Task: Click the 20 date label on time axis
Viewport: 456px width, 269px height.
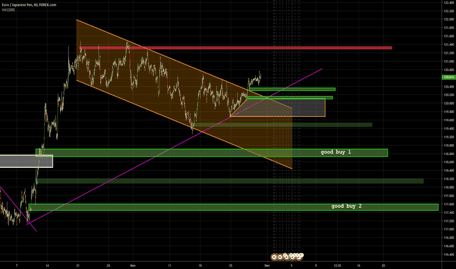Action: (383, 265)
